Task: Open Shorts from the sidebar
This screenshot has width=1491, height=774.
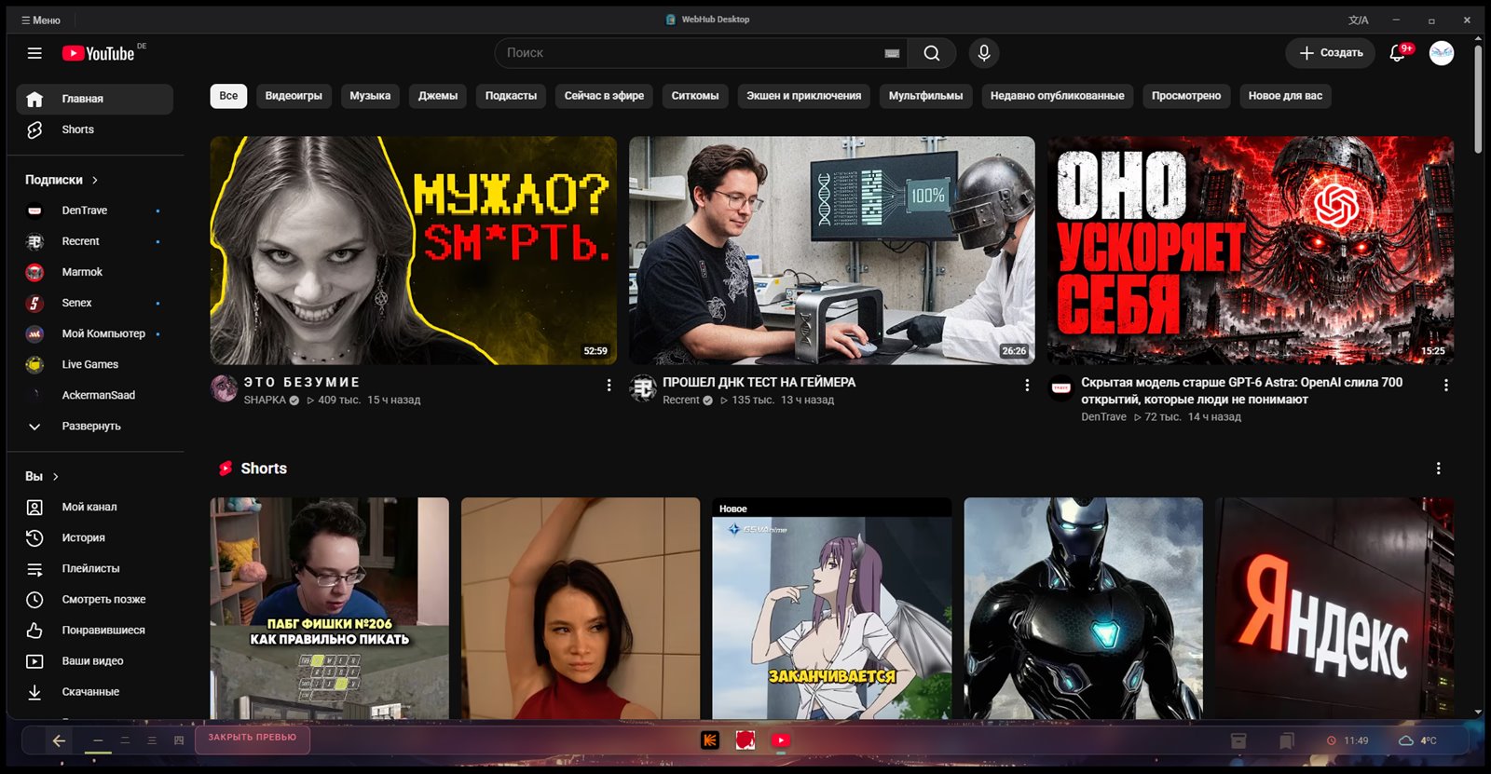Action: [x=94, y=129]
